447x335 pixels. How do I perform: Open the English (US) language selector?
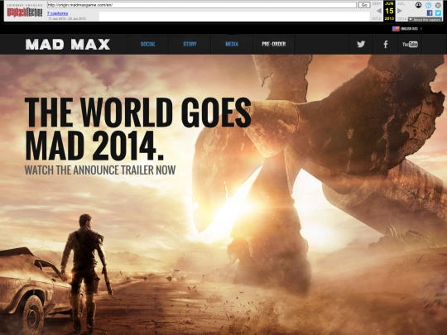[x=410, y=28]
